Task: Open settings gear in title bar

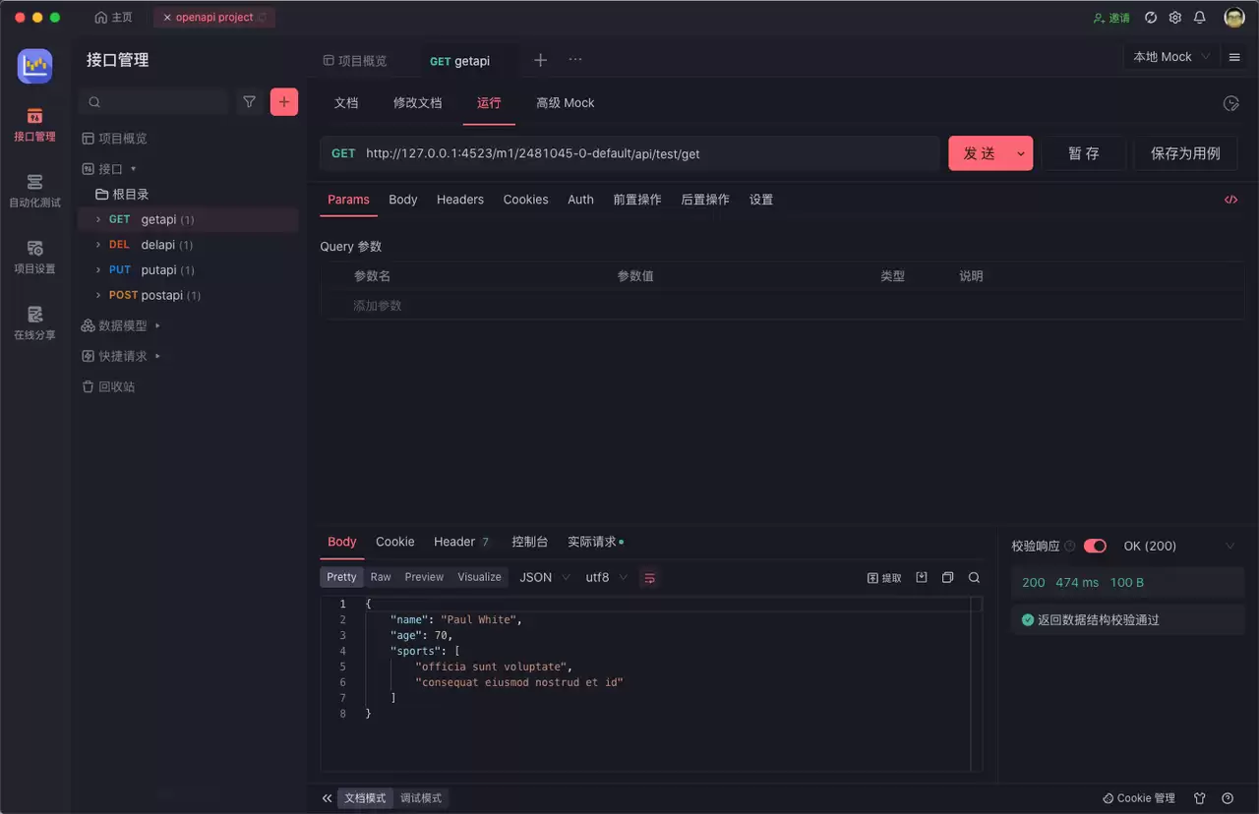Action: [1175, 18]
